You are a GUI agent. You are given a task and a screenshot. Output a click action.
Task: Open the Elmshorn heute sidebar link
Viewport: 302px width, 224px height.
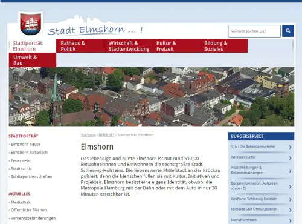25,145
